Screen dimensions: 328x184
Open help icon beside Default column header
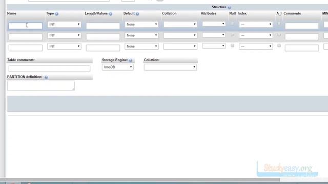tap(137, 14)
